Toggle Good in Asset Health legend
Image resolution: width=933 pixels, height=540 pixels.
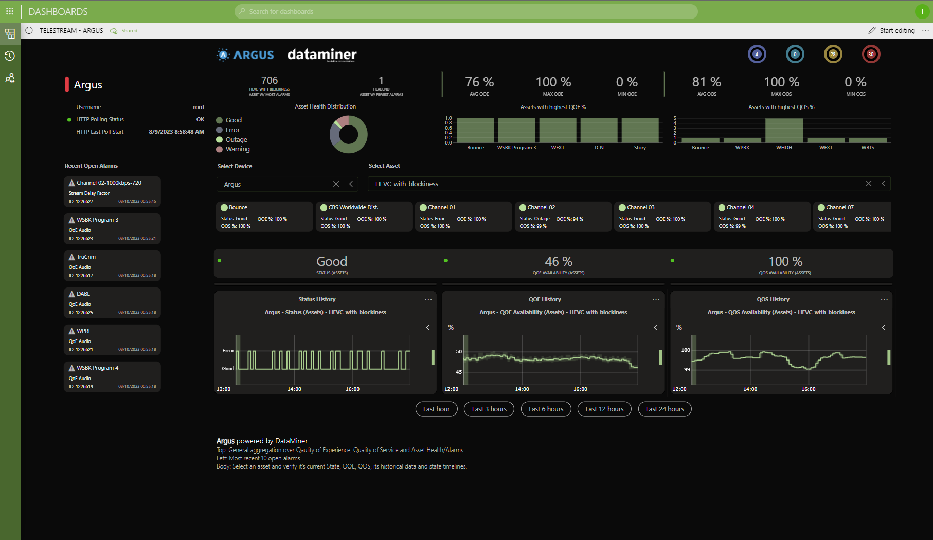(x=229, y=120)
